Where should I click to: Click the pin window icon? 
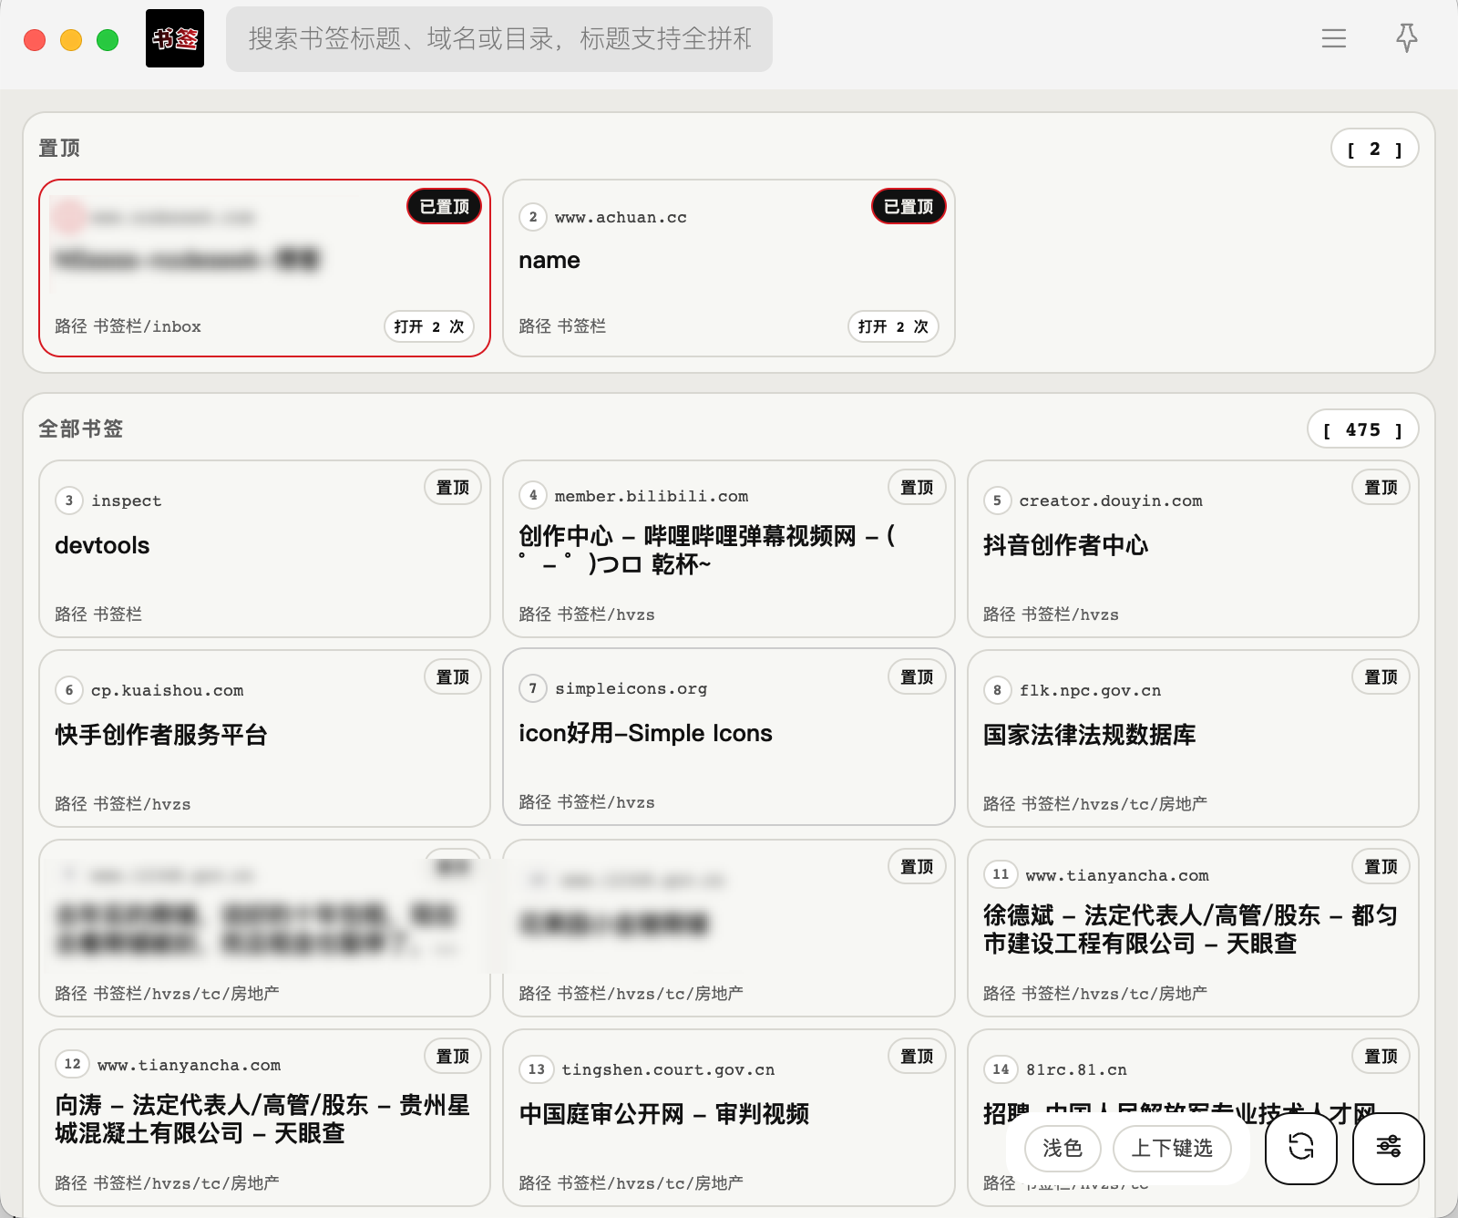click(1407, 38)
